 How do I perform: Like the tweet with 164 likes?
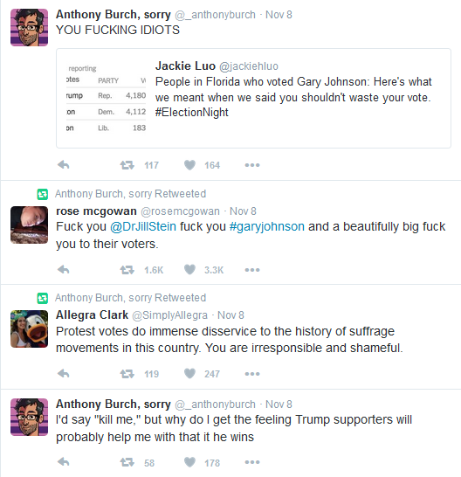189,165
